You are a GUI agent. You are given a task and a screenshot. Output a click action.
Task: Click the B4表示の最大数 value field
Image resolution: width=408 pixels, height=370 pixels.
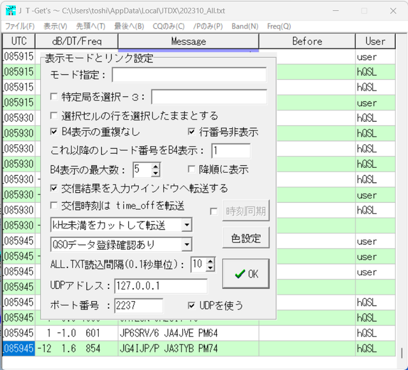point(142,170)
